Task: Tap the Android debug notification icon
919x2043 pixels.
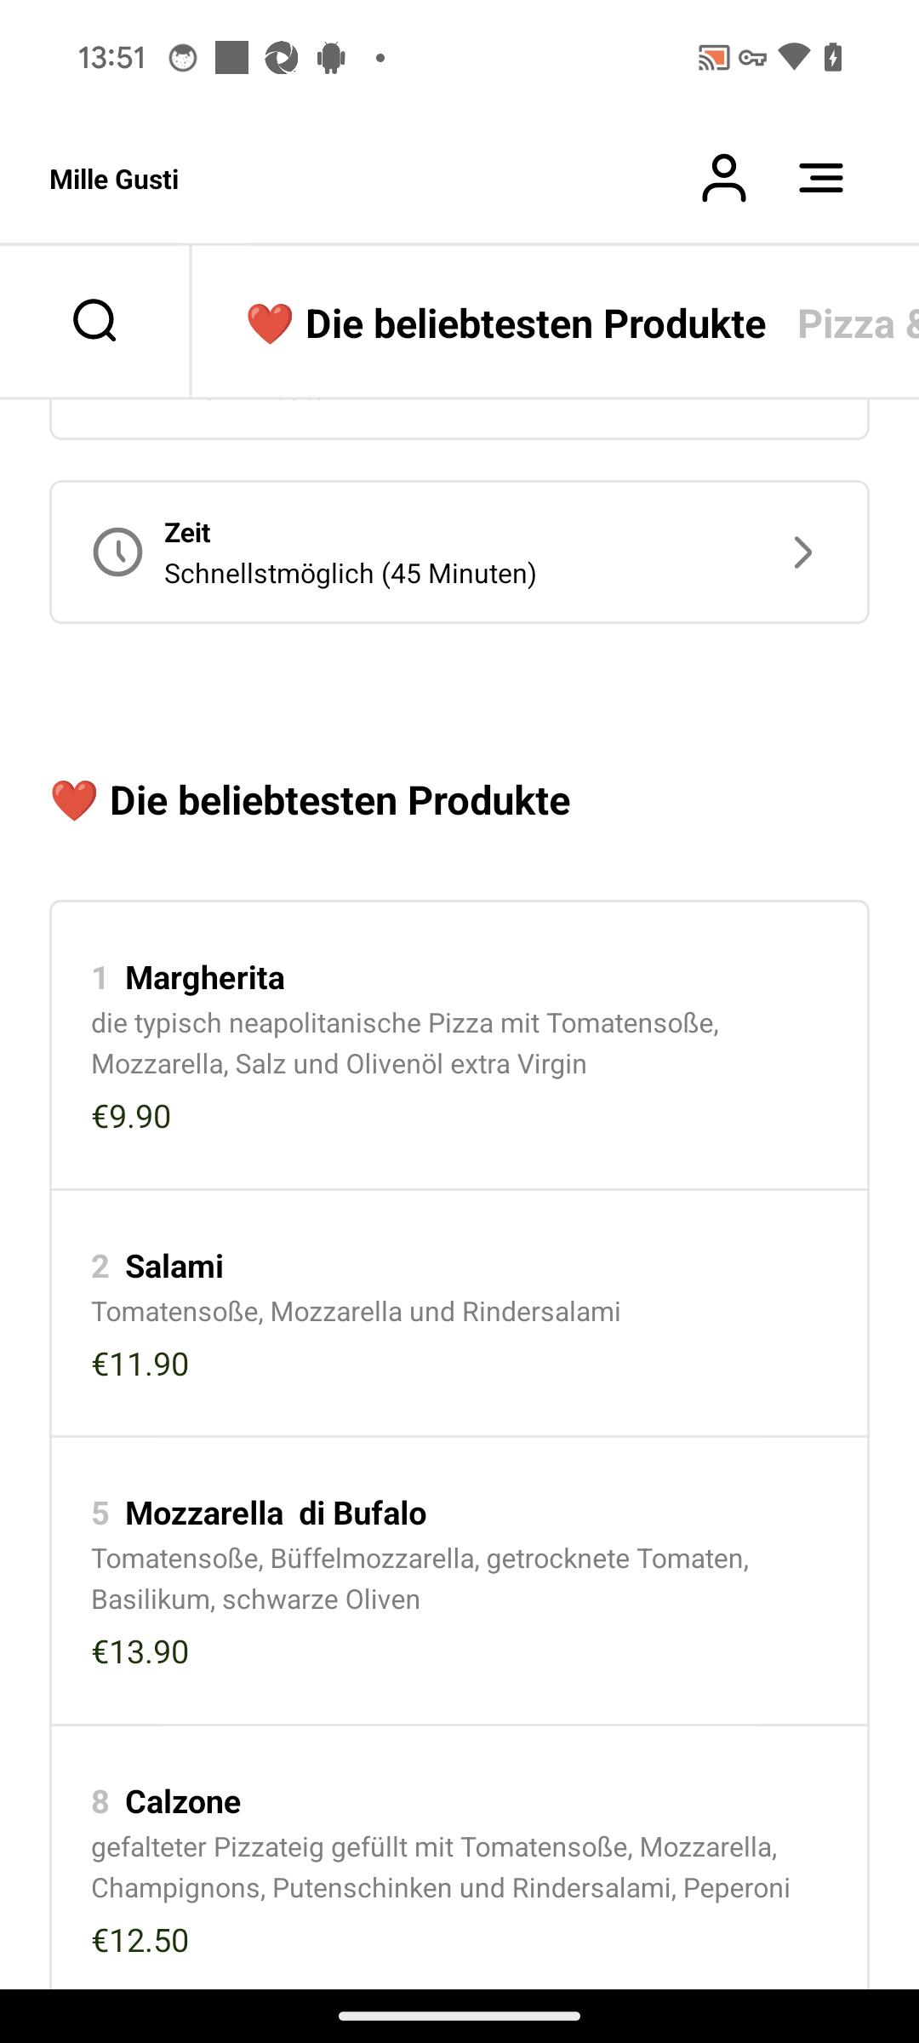Action: tap(331, 58)
